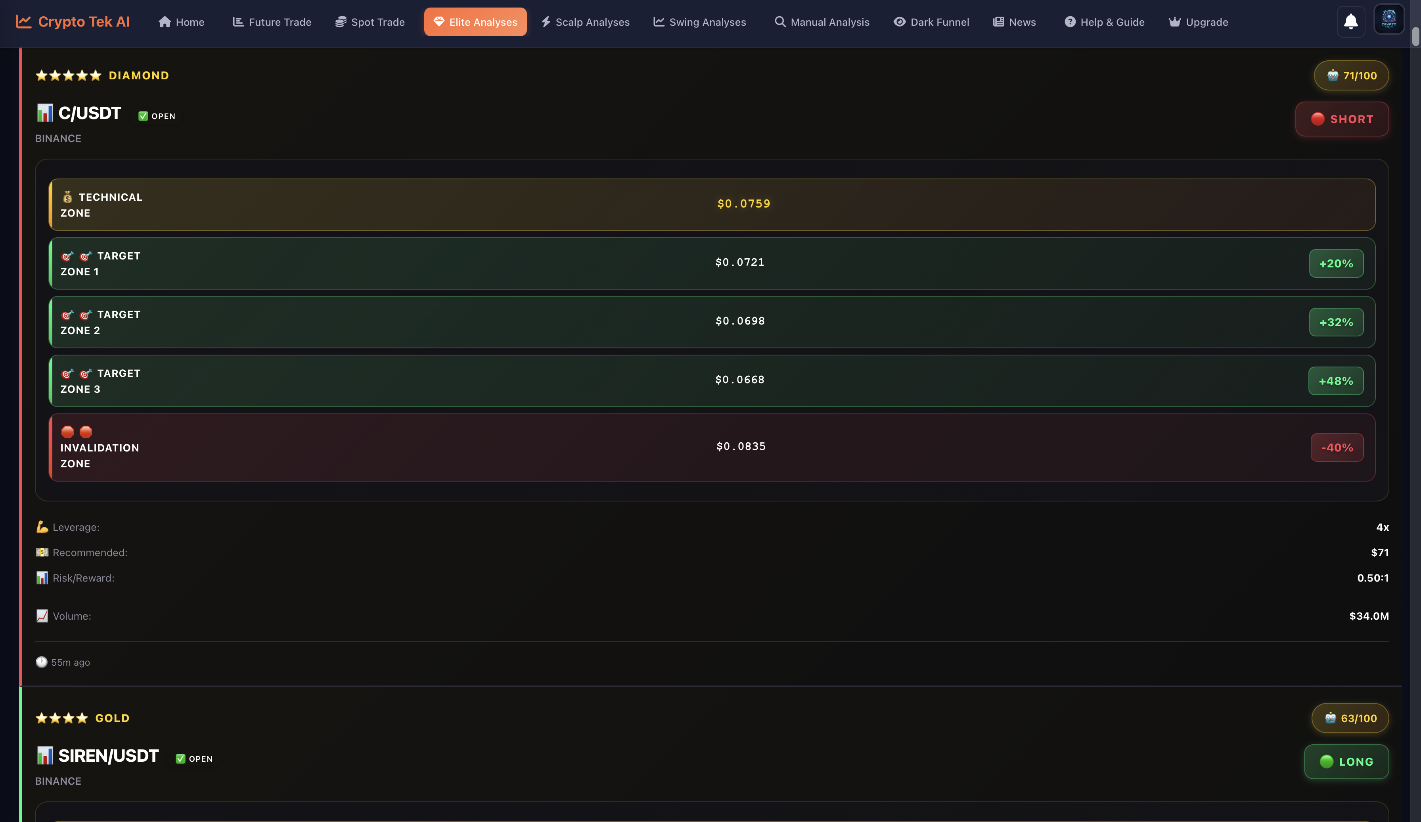Open the Home page
Screen dimensions: 1421x822
point(181,22)
